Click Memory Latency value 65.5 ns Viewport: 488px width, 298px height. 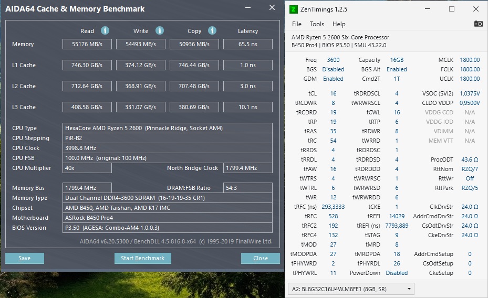[248, 44]
